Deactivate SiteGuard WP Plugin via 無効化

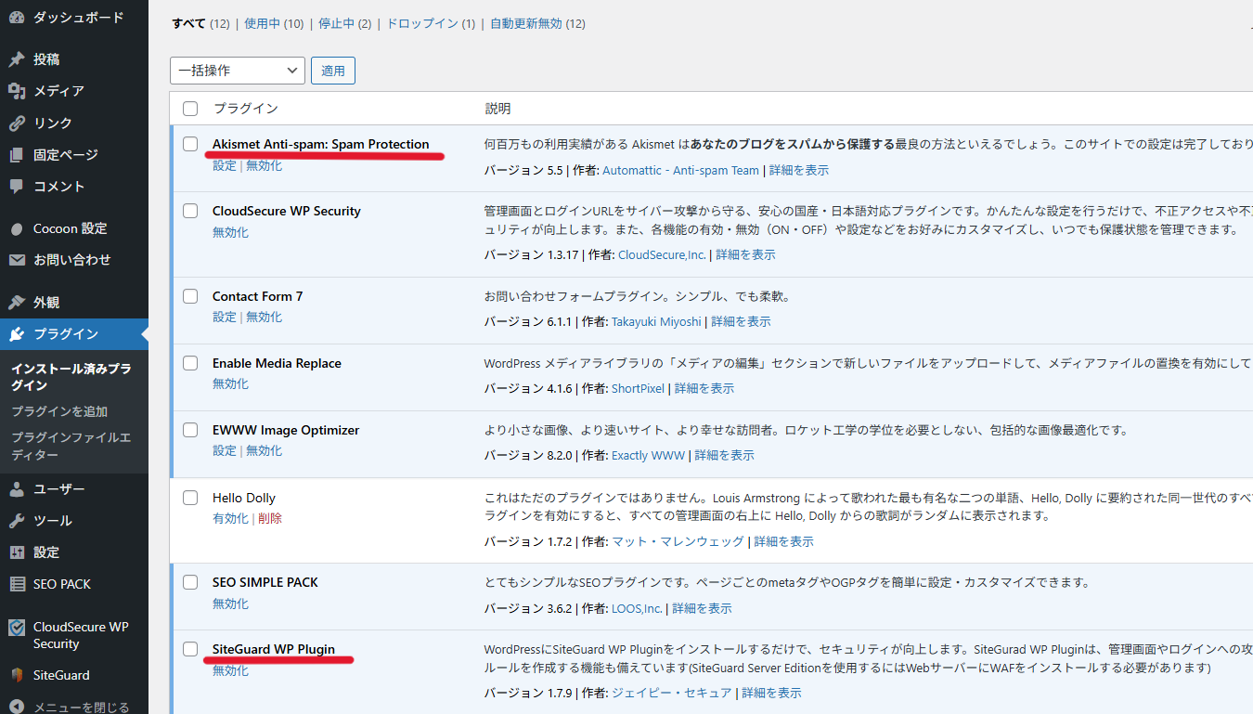pyautogui.click(x=230, y=670)
